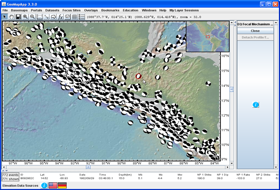Click the isolated beachball near 84°W 14°N
This screenshot has height=190, width=280.
click(208, 84)
